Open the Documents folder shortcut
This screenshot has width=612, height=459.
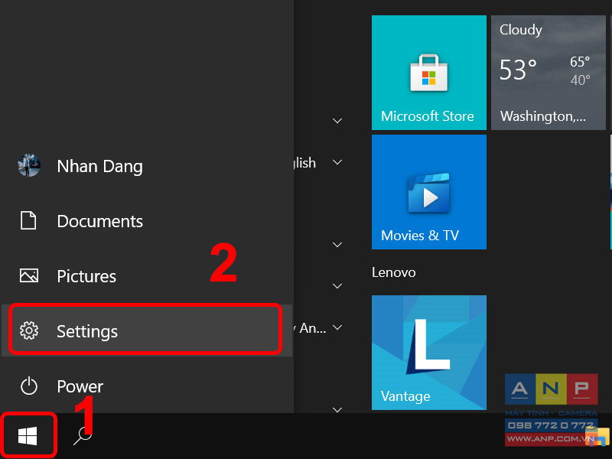click(146, 221)
